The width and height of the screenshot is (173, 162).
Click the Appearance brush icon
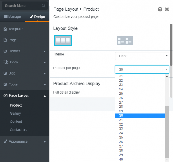[5, 141]
